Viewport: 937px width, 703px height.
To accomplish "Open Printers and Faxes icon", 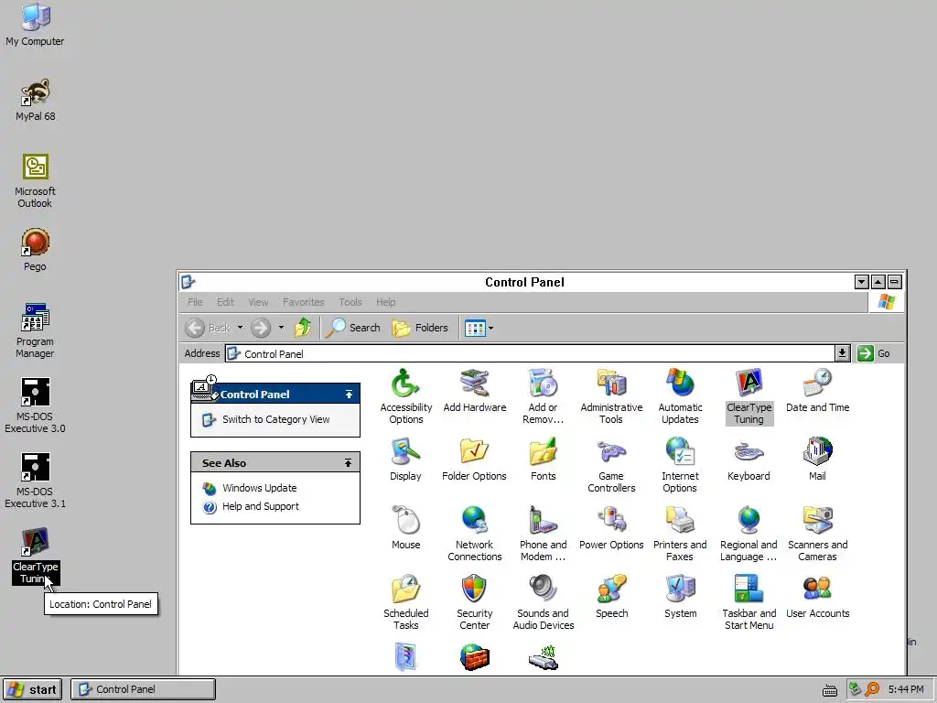I will tap(680, 534).
